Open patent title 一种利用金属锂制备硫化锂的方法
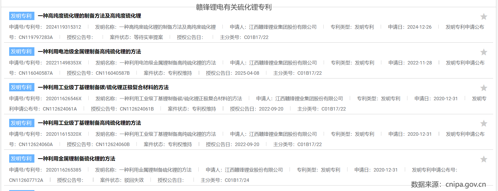The height and width of the screenshot is (191, 498). click(x=77, y=159)
